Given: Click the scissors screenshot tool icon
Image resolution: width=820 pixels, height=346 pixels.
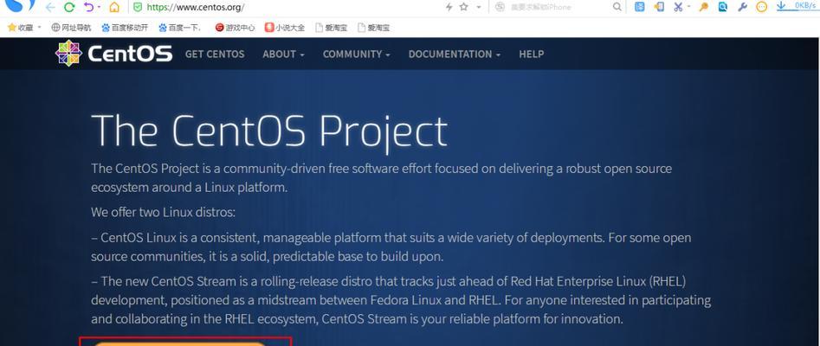Looking at the screenshot, I should coord(678,7).
